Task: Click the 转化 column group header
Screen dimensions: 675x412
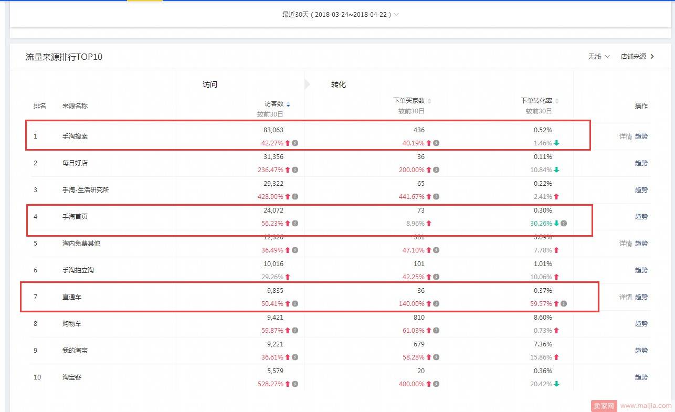Action: [x=339, y=84]
